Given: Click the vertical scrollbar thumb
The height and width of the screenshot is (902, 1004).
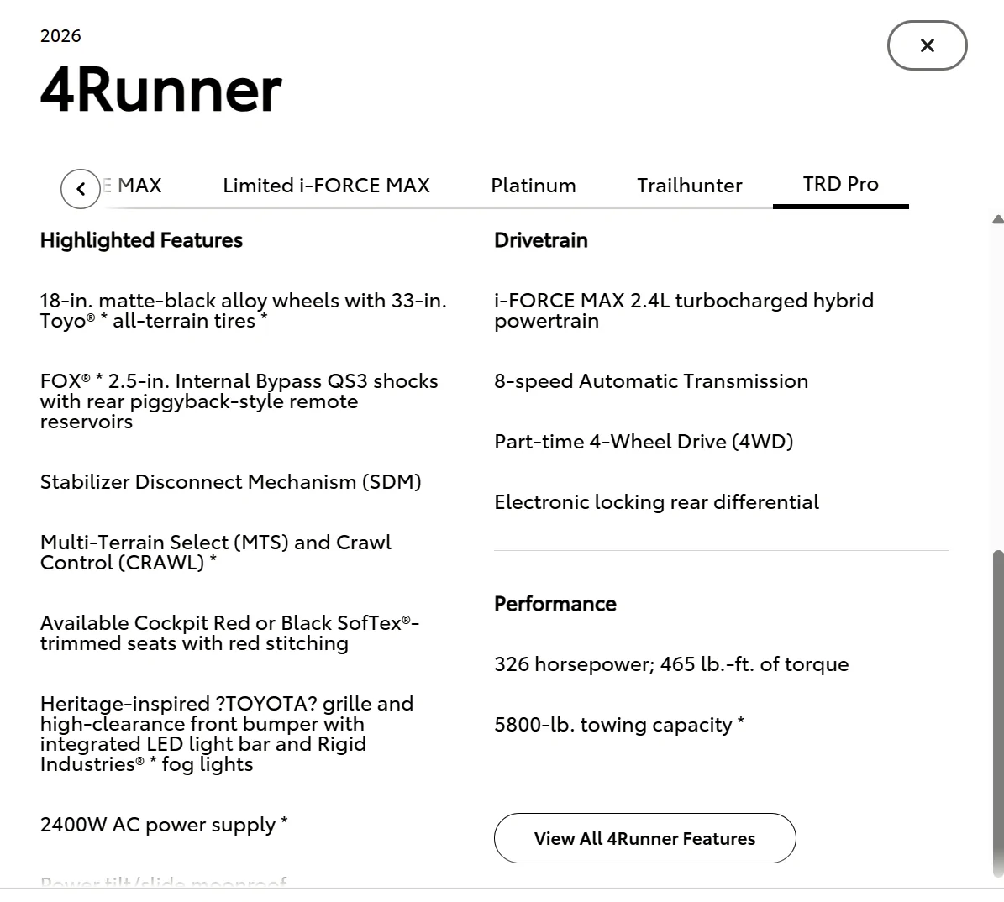Looking at the screenshot, I should (997, 714).
